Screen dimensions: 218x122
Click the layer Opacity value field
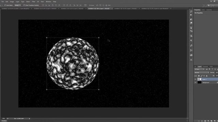pos(217,73)
